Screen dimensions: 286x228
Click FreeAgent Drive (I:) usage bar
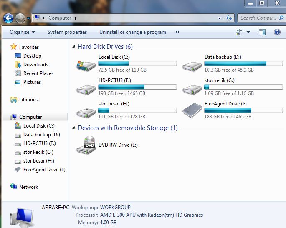243,110
